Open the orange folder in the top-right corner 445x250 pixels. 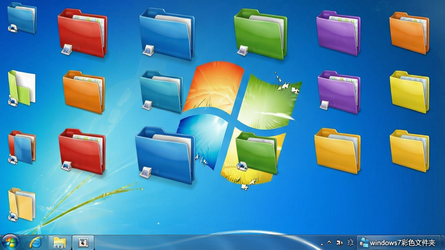[409, 33]
